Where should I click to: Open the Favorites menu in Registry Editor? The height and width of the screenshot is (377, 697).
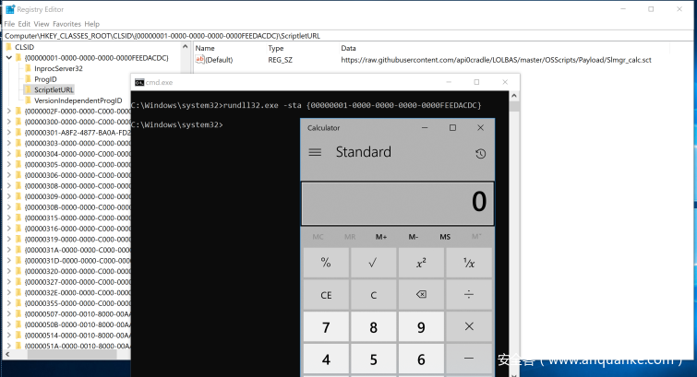pos(66,24)
